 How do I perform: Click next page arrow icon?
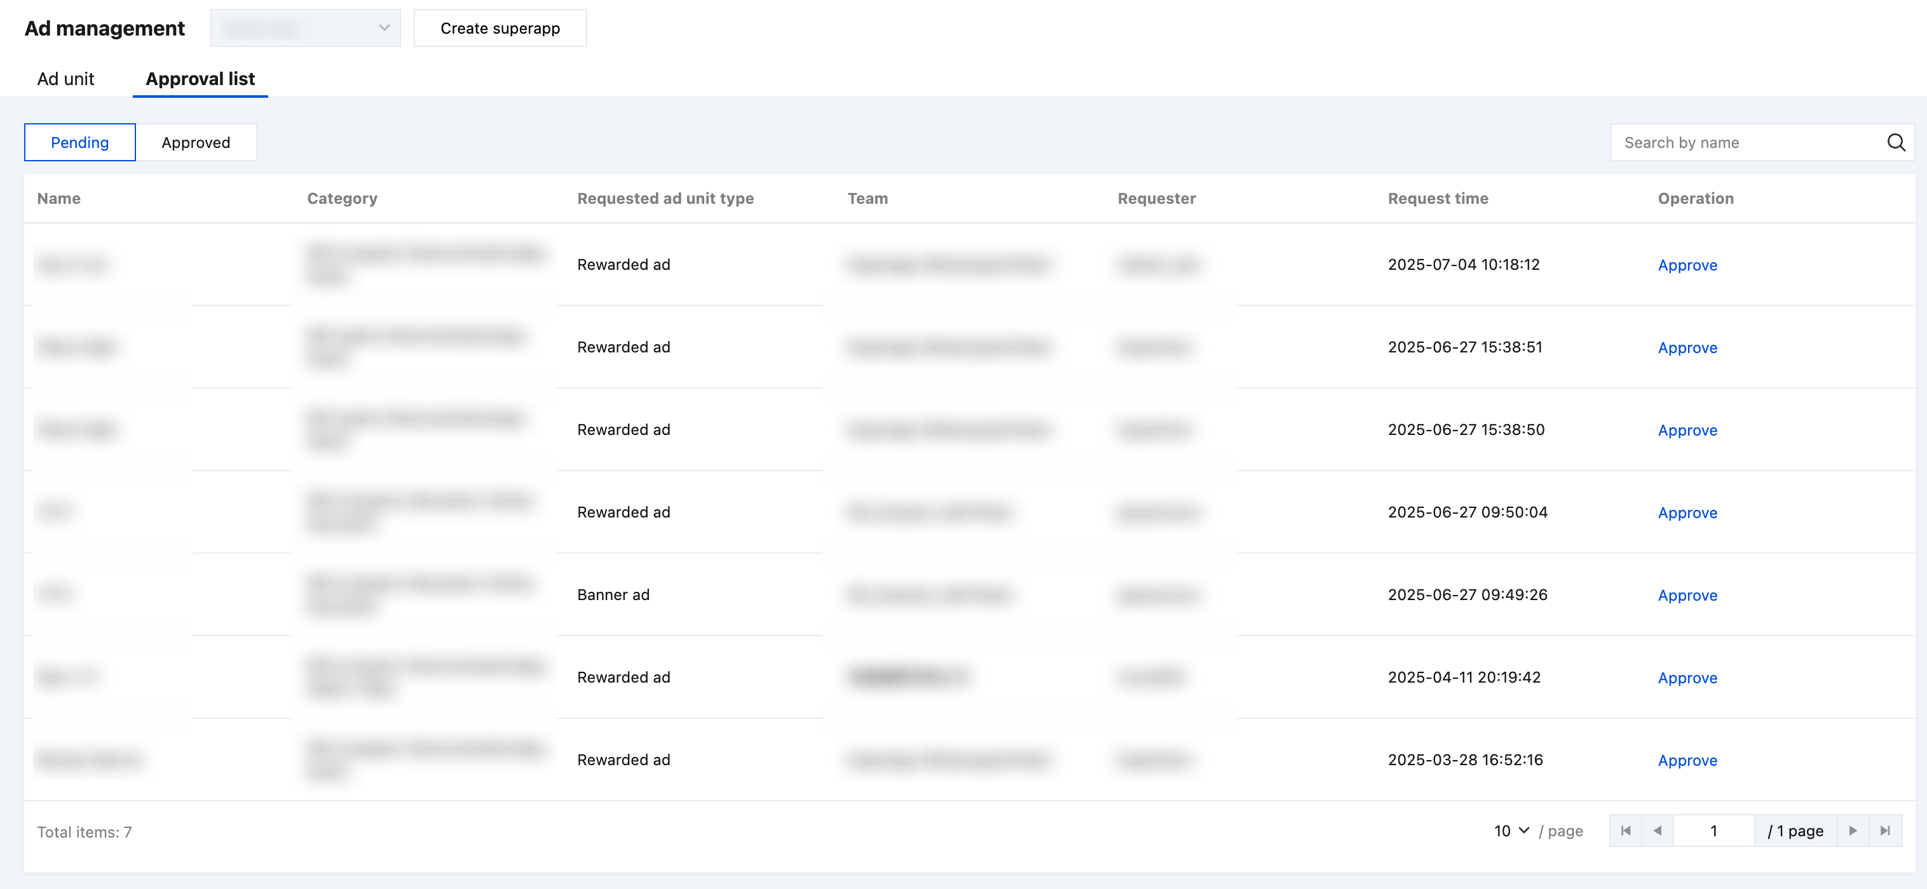click(1853, 831)
